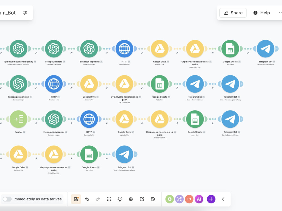Save the scenario with the disk icon

[76, 199]
